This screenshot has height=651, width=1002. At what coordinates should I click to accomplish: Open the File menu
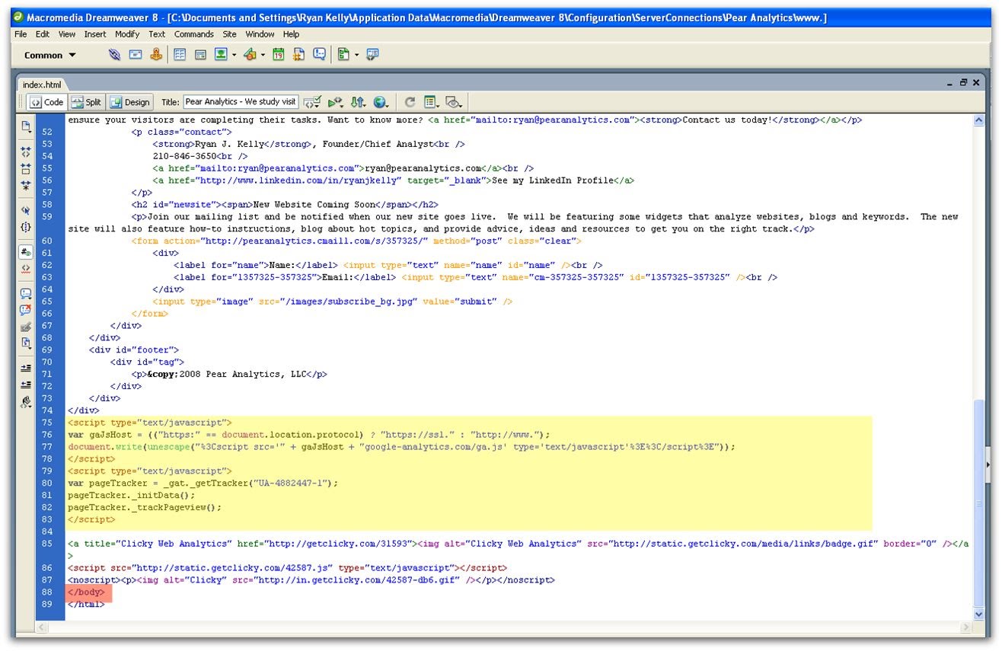[21, 34]
